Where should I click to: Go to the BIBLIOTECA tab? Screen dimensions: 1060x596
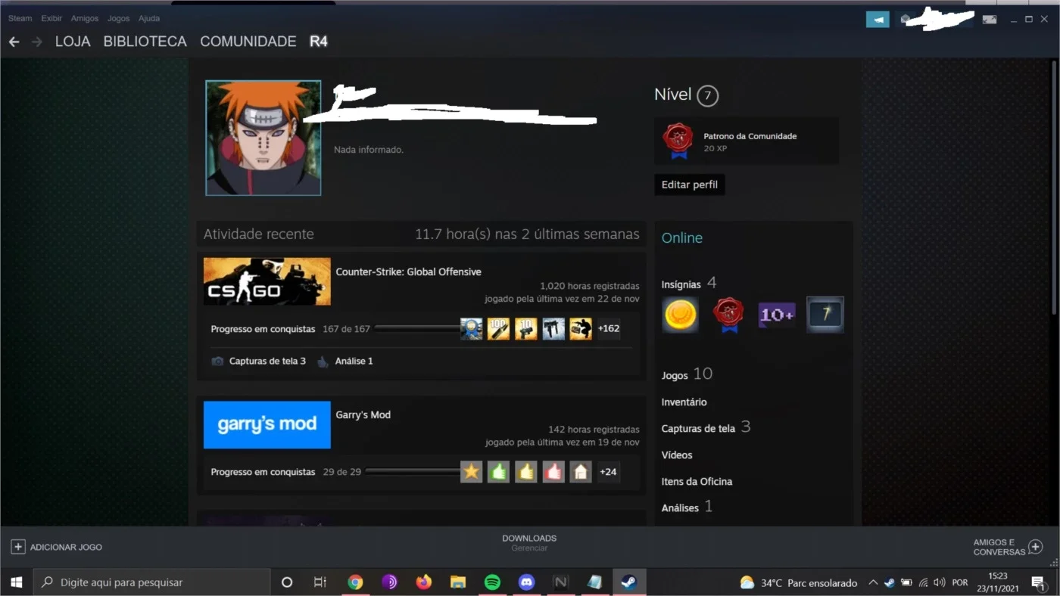145,42
